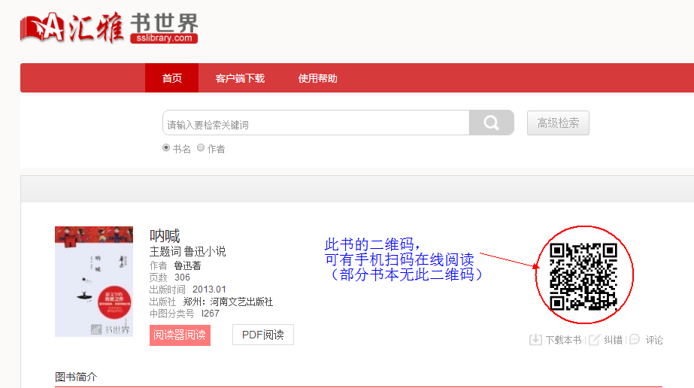Click the book's QR code image
This screenshot has width=694, height=388.
583,277
